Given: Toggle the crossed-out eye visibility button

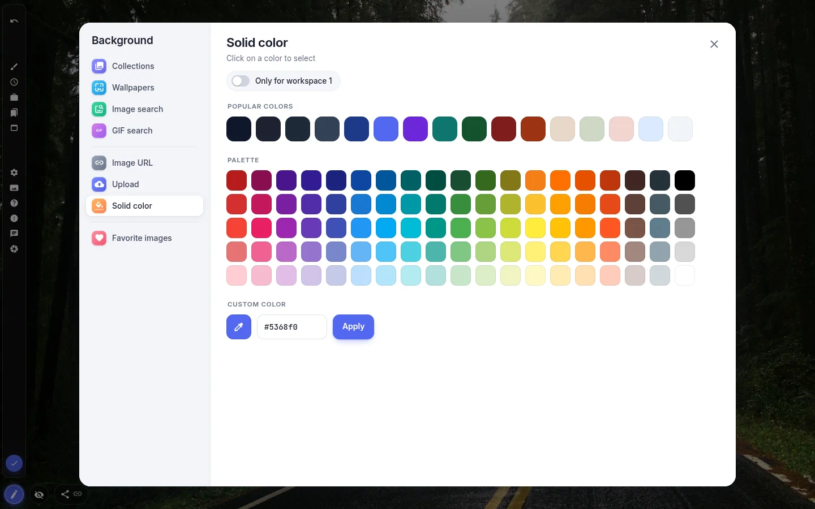Looking at the screenshot, I should [39, 495].
